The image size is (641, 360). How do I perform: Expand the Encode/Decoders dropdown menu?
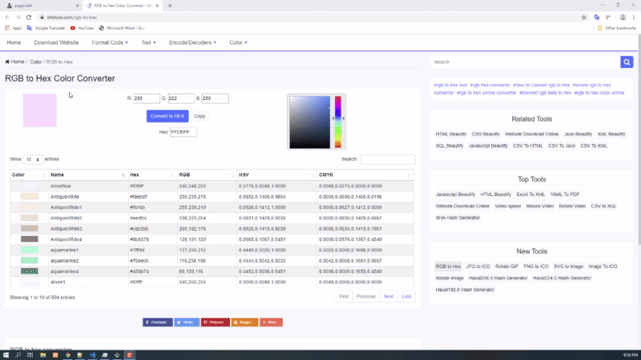(196, 42)
